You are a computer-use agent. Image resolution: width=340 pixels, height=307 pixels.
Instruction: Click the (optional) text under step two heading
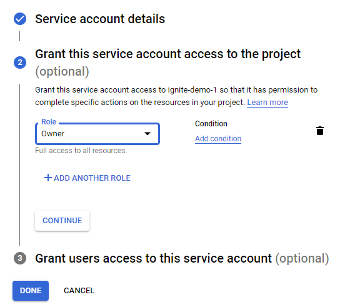coord(62,71)
